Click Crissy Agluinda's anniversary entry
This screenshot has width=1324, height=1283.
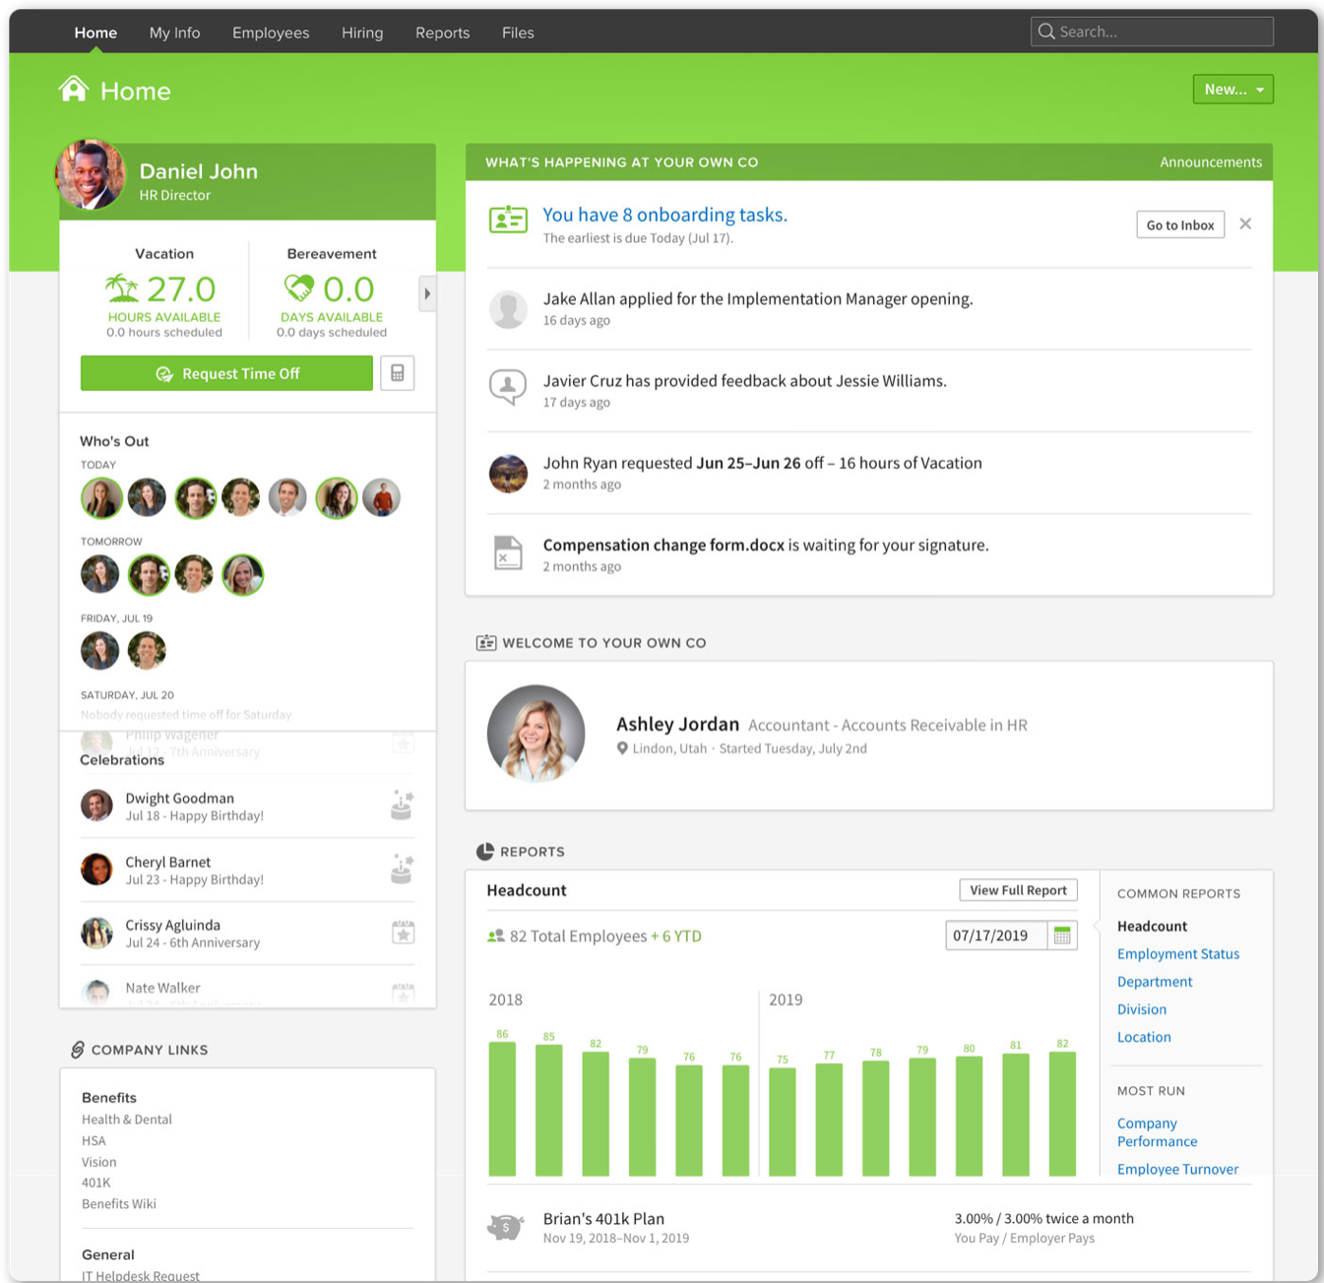[x=247, y=933]
